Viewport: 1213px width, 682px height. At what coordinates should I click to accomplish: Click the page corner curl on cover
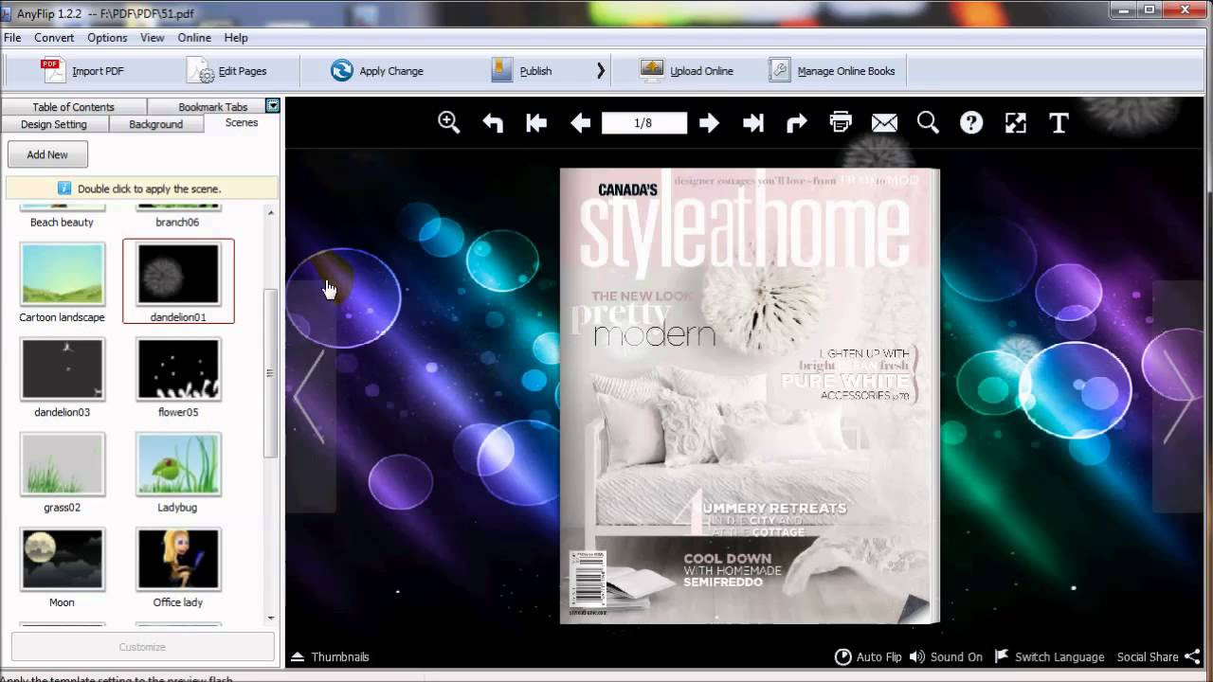pos(914,607)
